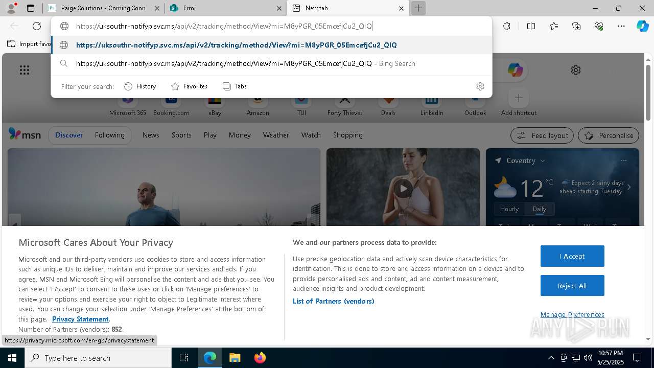Click I Accept cookies button
Viewport: 654px width, 368px height.
572,256
